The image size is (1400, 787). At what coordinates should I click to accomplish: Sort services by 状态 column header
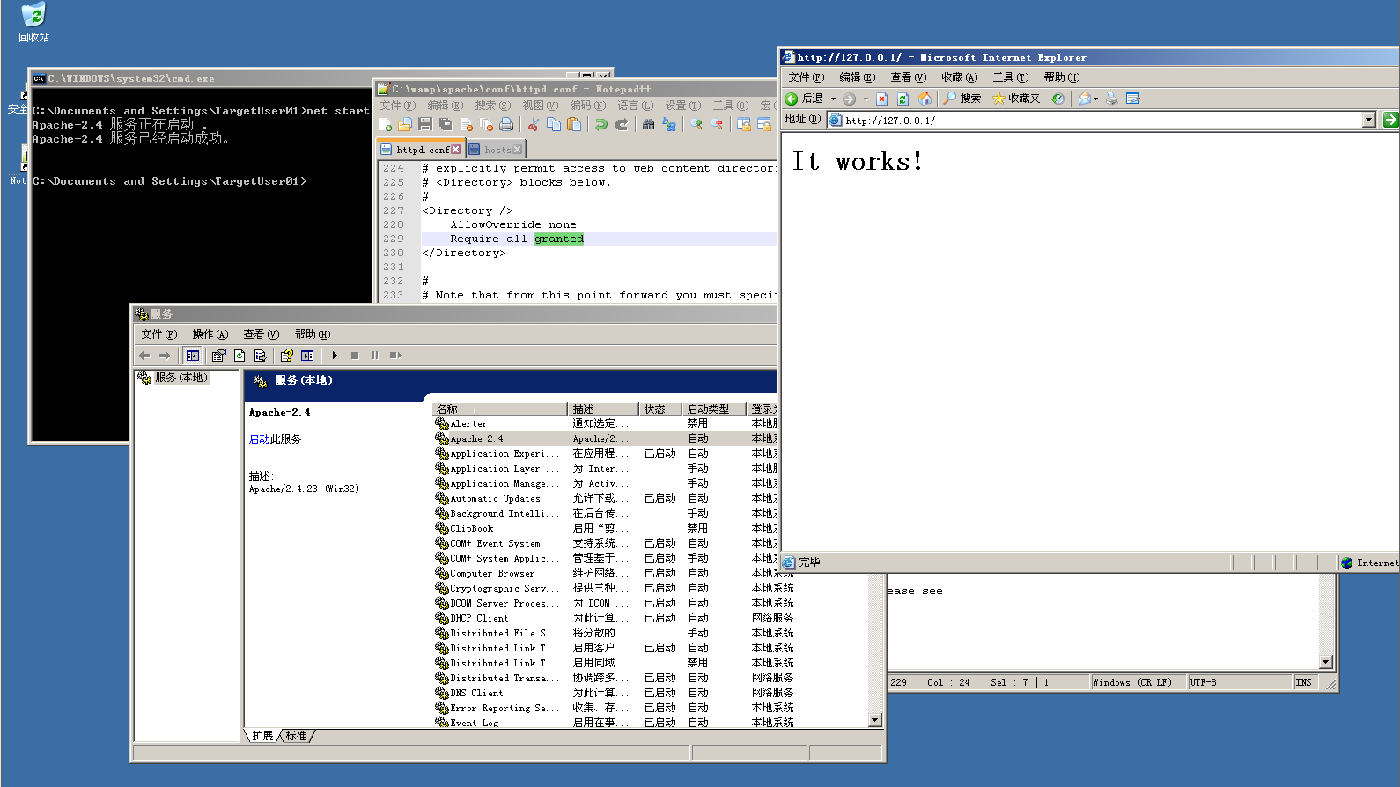[x=659, y=409]
